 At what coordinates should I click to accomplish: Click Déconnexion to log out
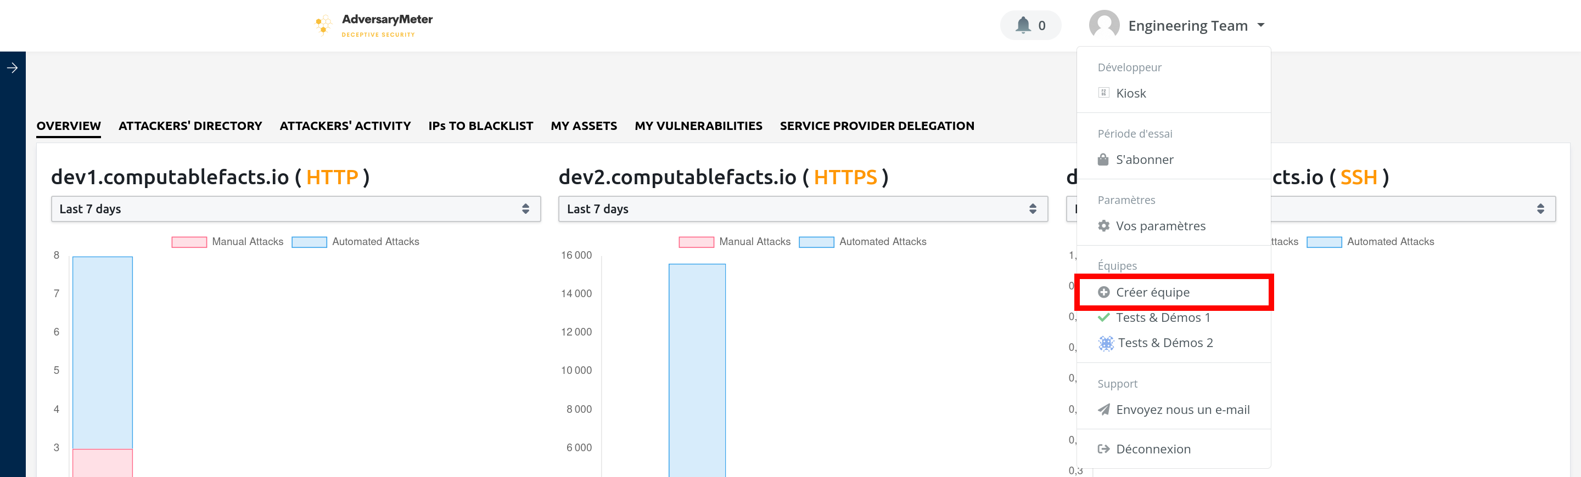coord(1153,449)
